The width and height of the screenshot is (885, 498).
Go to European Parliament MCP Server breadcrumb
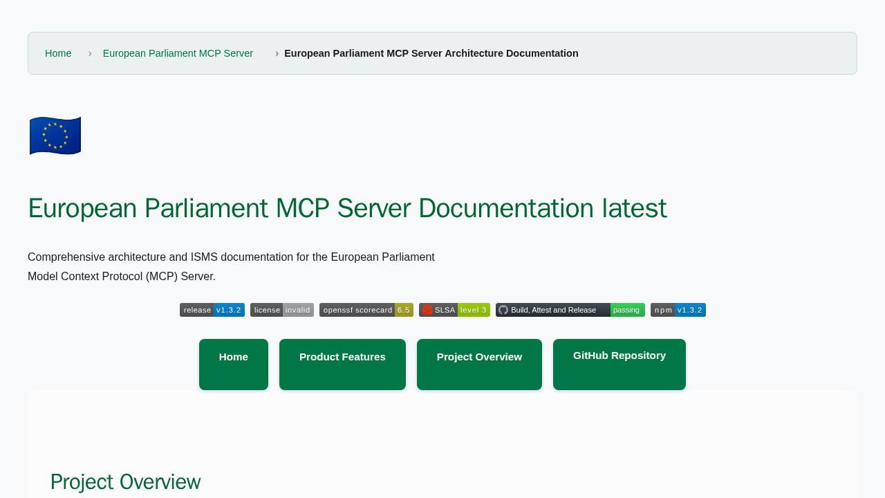pyautogui.click(x=178, y=53)
